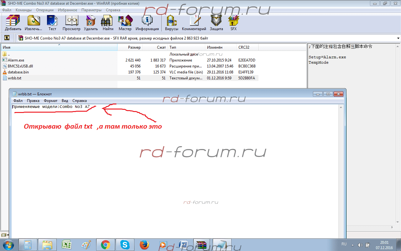Show archive Информация (Info) icon

[147, 23]
